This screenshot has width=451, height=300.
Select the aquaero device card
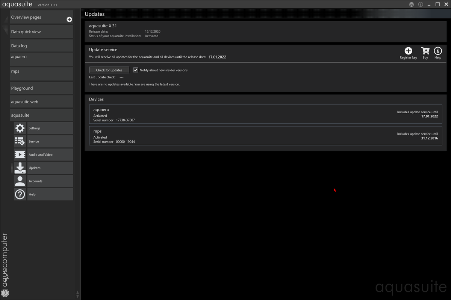[266, 114]
